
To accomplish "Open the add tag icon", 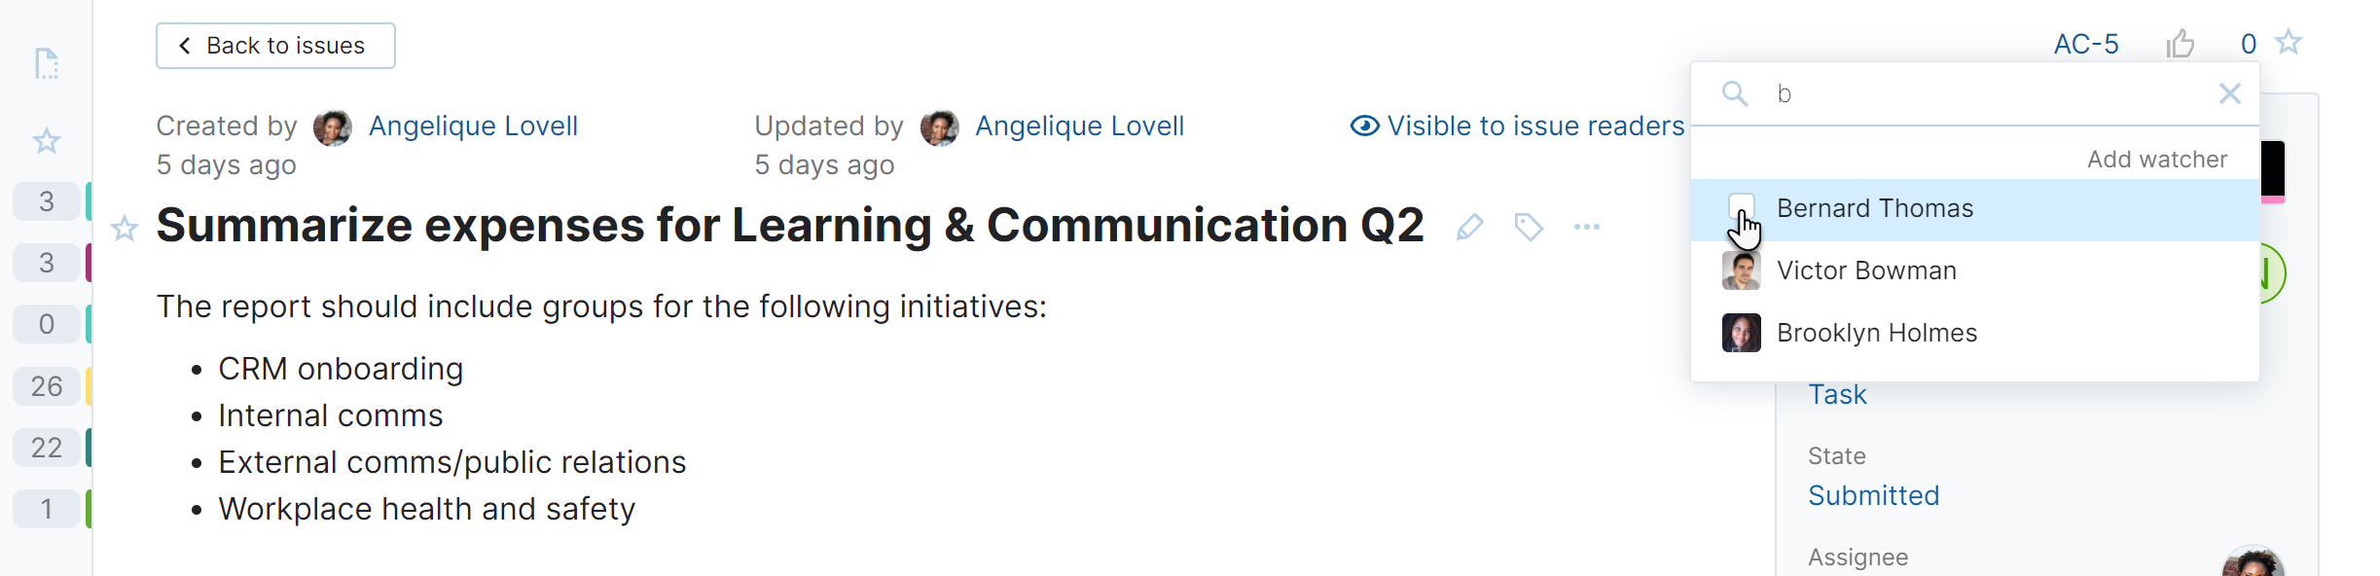I will [x=1529, y=228].
